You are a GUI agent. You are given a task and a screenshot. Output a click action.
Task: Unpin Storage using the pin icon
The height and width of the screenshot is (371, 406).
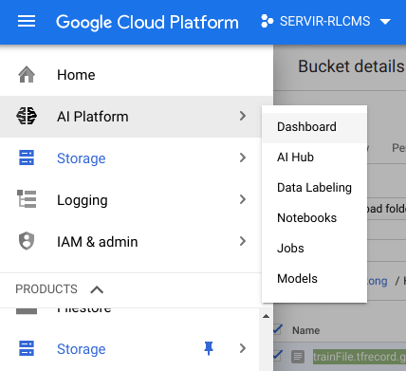209,348
